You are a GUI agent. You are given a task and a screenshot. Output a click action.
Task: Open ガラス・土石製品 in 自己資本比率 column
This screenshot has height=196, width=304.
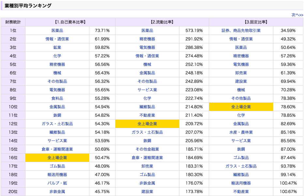point(57,124)
